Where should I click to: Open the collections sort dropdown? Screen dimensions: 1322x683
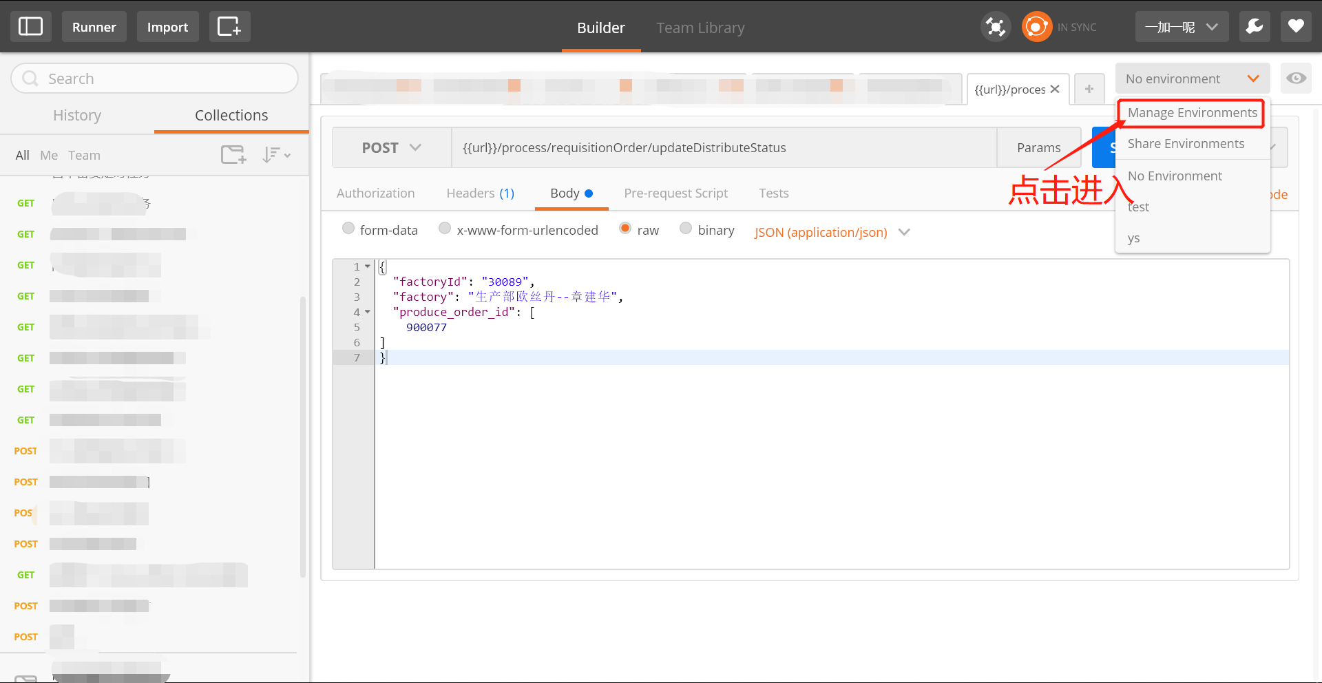276,154
